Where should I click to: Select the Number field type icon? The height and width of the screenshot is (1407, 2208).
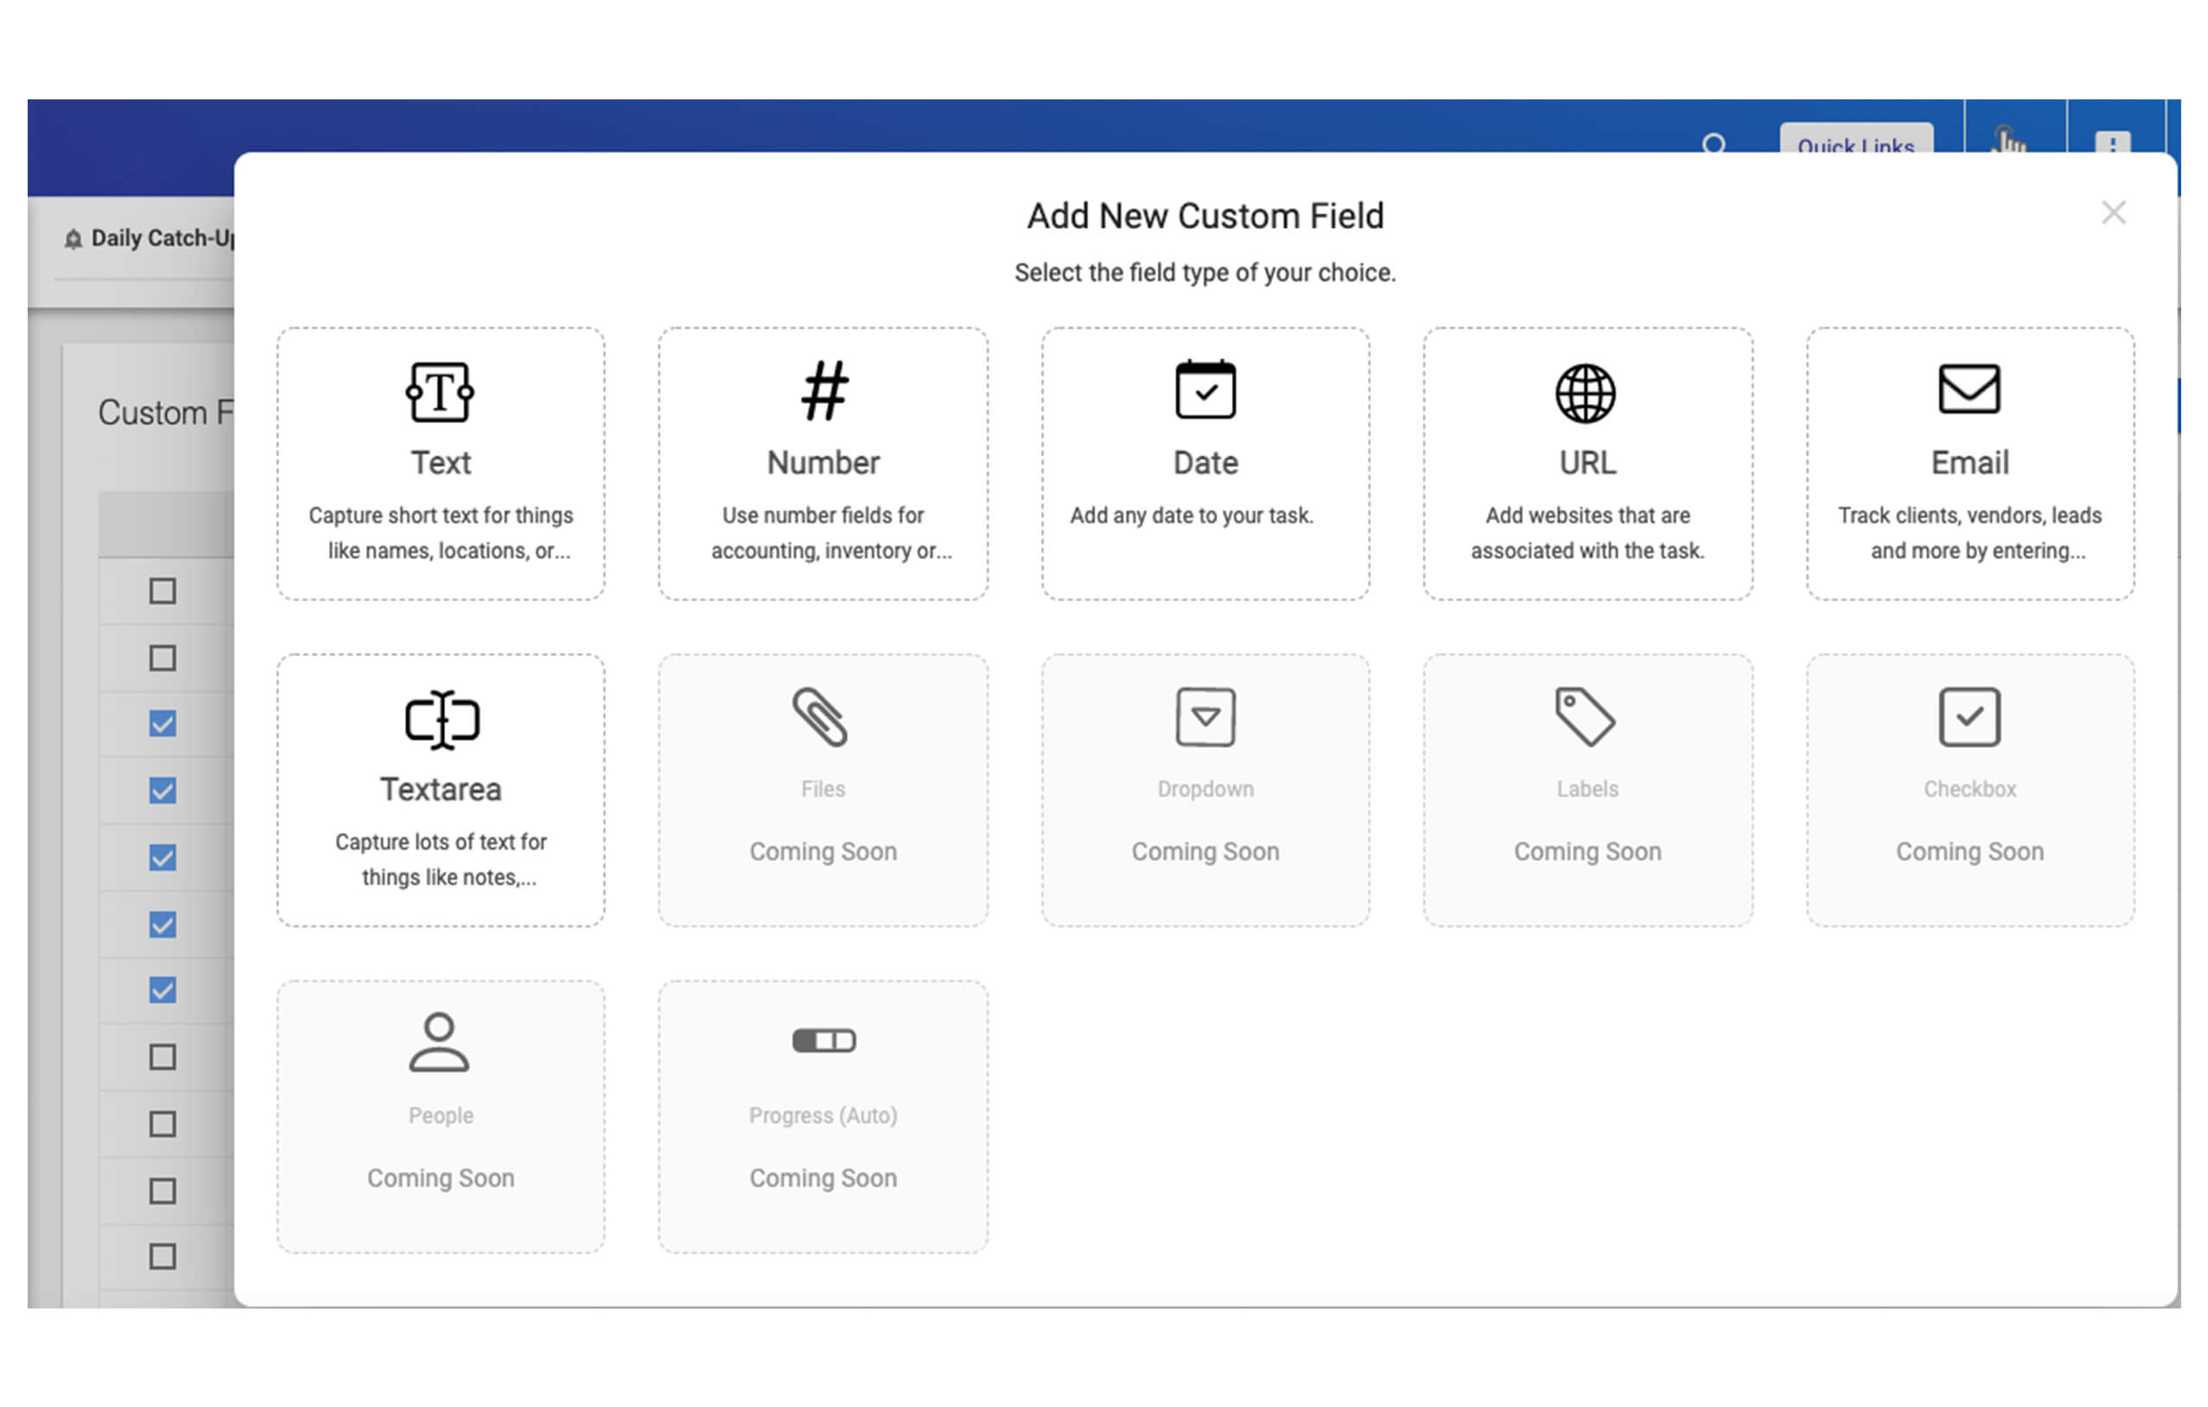tap(822, 392)
